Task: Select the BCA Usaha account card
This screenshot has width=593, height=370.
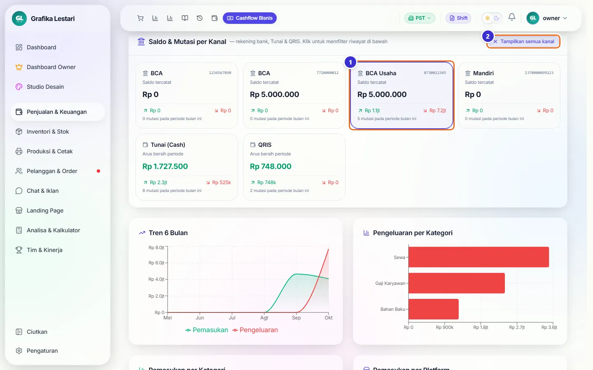Action: [402, 95]
